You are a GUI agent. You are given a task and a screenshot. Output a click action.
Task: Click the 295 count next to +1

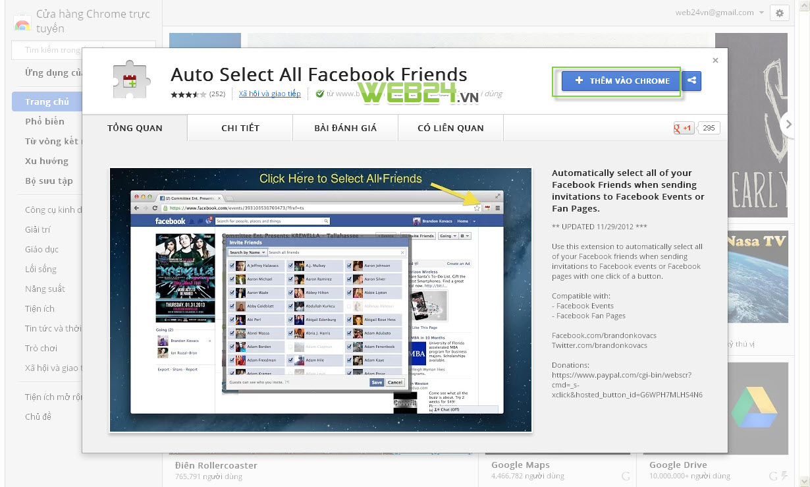pyautogui.click(x=709, y=128)
